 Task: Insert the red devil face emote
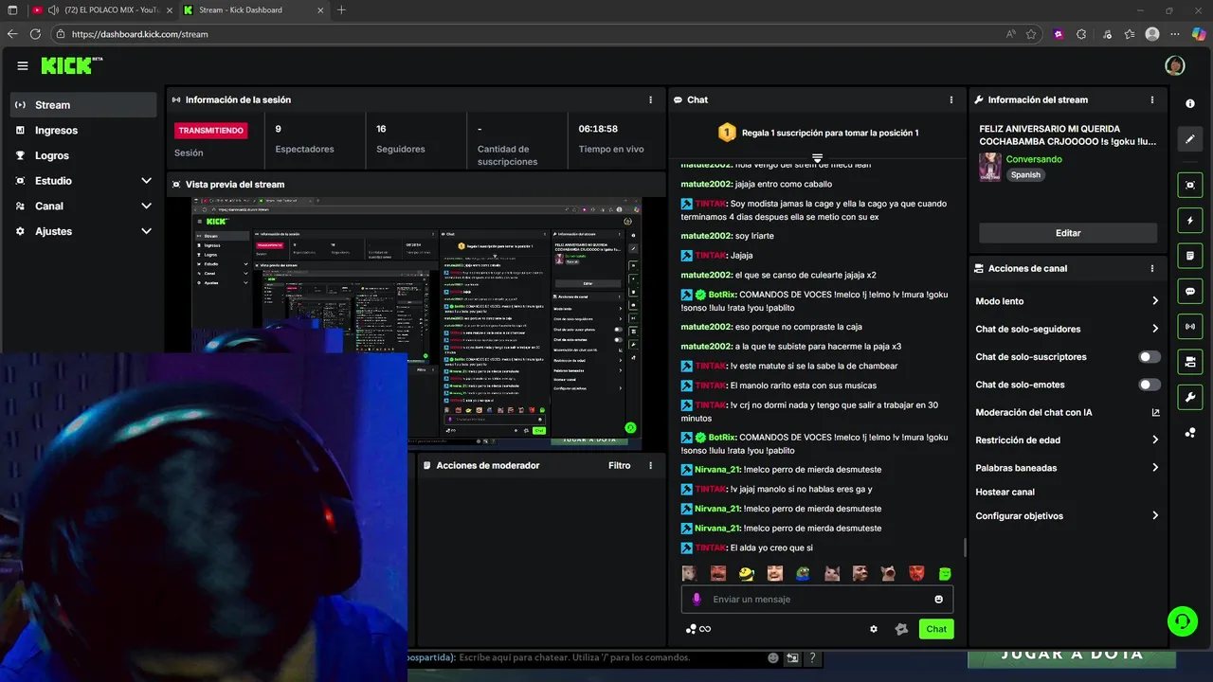[x=916, y=573]
